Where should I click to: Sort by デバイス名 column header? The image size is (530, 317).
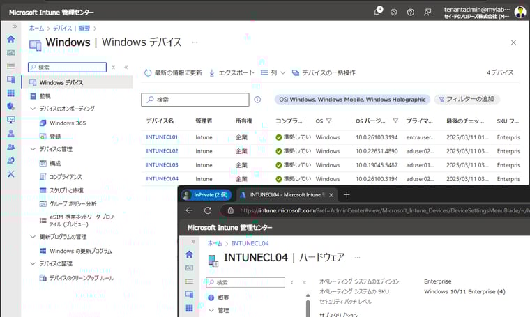pos(160,121)
